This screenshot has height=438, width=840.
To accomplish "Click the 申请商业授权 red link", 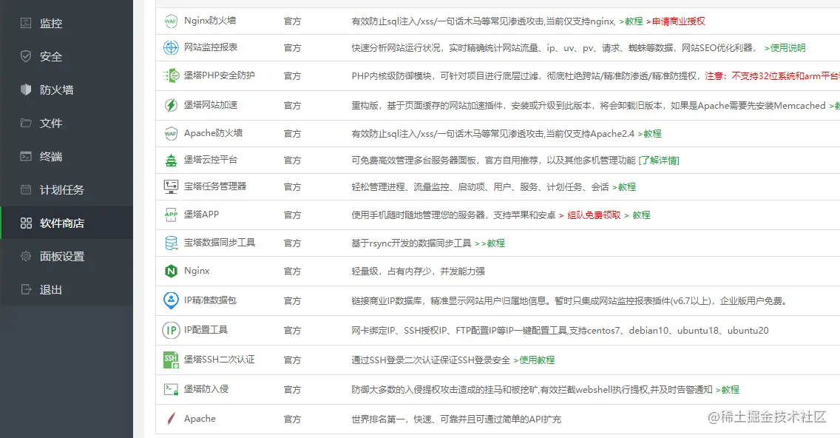I will coord(676,21).
